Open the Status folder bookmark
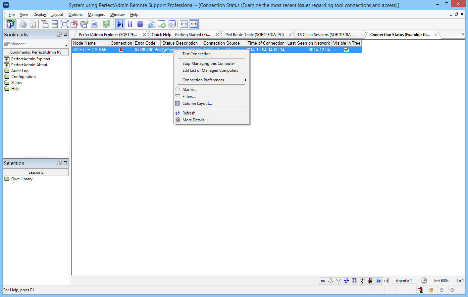Image resolution: width=468 pixels, height=297 pixels. tap(16, 83)
